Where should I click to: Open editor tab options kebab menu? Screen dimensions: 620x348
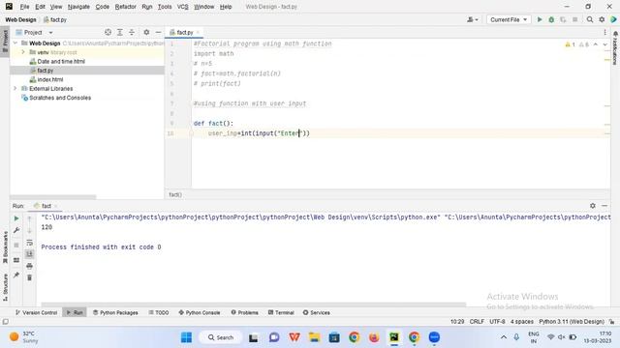604,32
